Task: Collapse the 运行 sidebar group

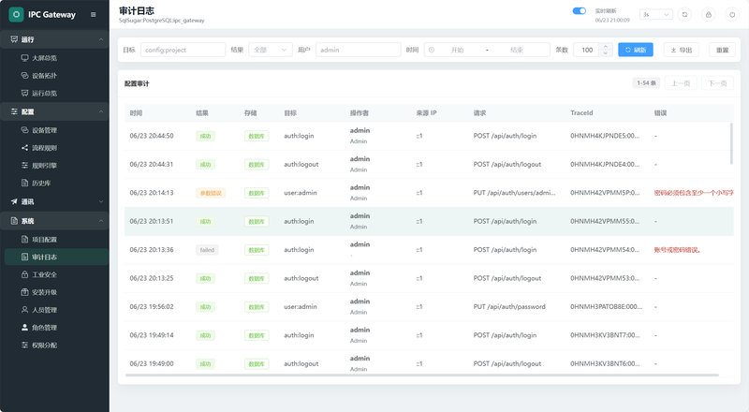Action: pyautogui.click(x=54, y=39)
